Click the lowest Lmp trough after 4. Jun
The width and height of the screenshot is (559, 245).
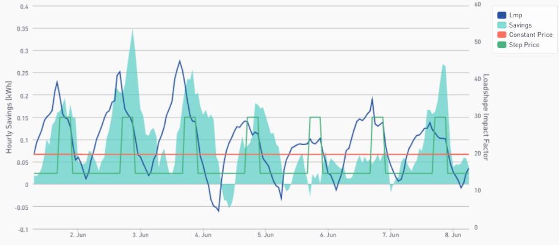(218, 210)
